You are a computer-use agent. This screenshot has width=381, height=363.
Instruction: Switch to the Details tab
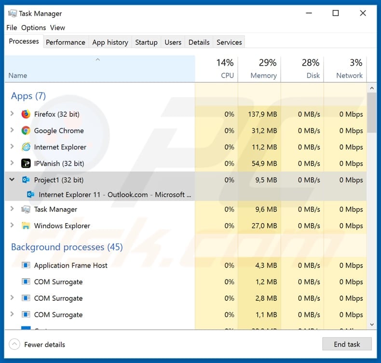[199, 42]
